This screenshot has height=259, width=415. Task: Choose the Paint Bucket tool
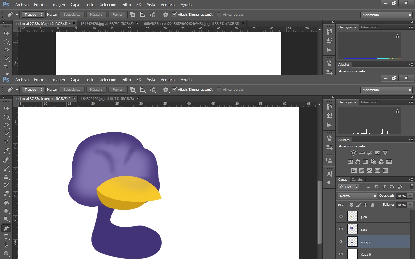(6, 202)
